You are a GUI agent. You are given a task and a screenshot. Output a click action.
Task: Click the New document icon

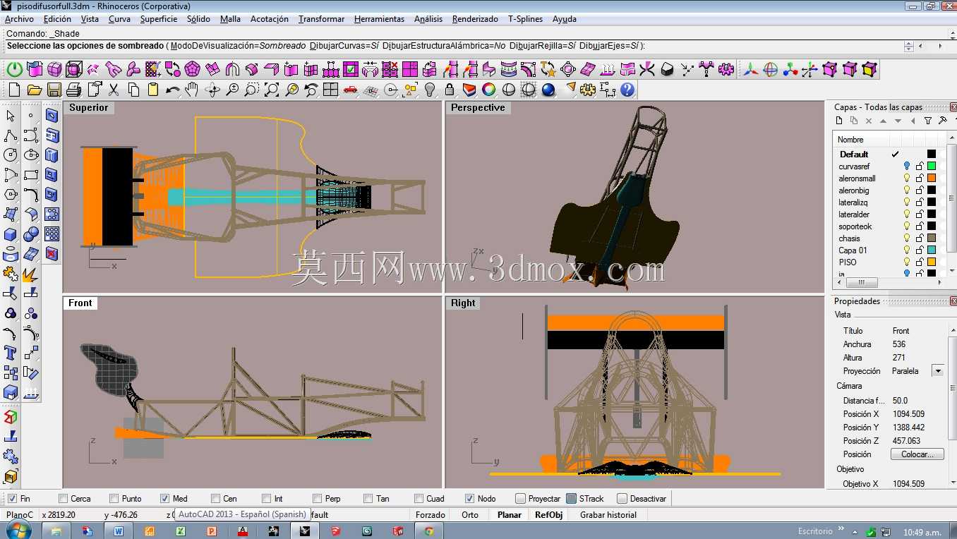[13, 90]
